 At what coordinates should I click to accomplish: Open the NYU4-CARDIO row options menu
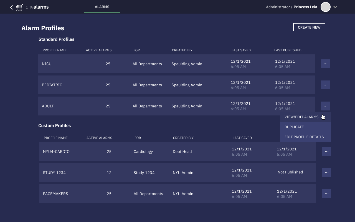pos(326,152)
